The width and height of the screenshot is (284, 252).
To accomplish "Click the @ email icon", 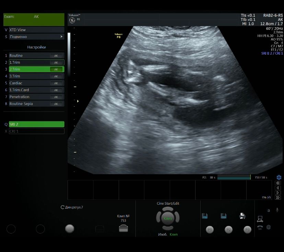I will (269, 227).
